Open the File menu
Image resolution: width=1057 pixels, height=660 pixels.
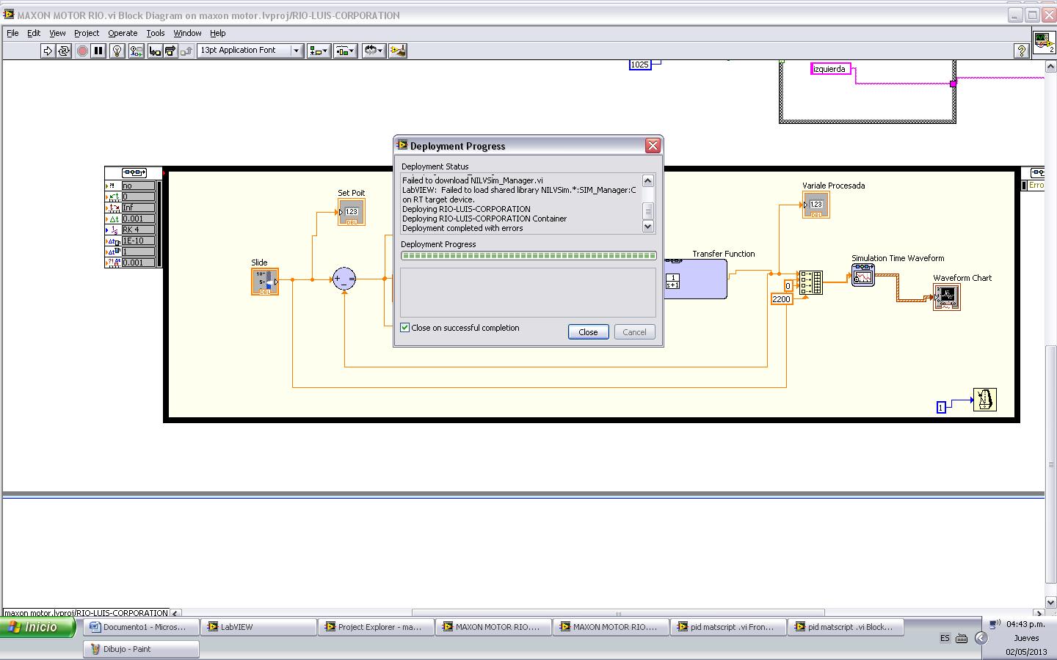pos(12,33)
